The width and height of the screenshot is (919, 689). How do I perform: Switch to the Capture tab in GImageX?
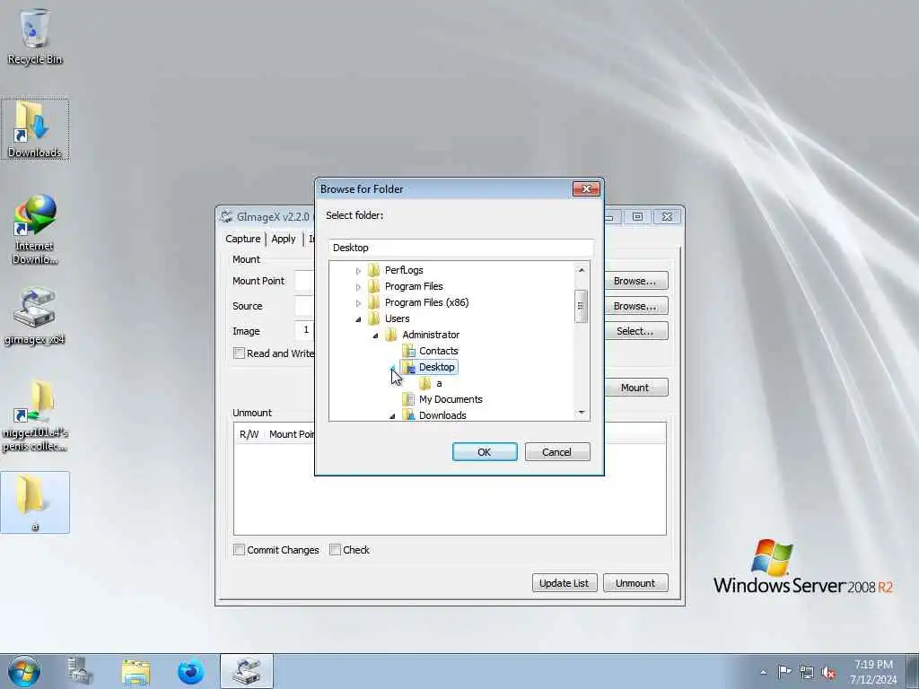pyautogui.click(x=242, y=239)
